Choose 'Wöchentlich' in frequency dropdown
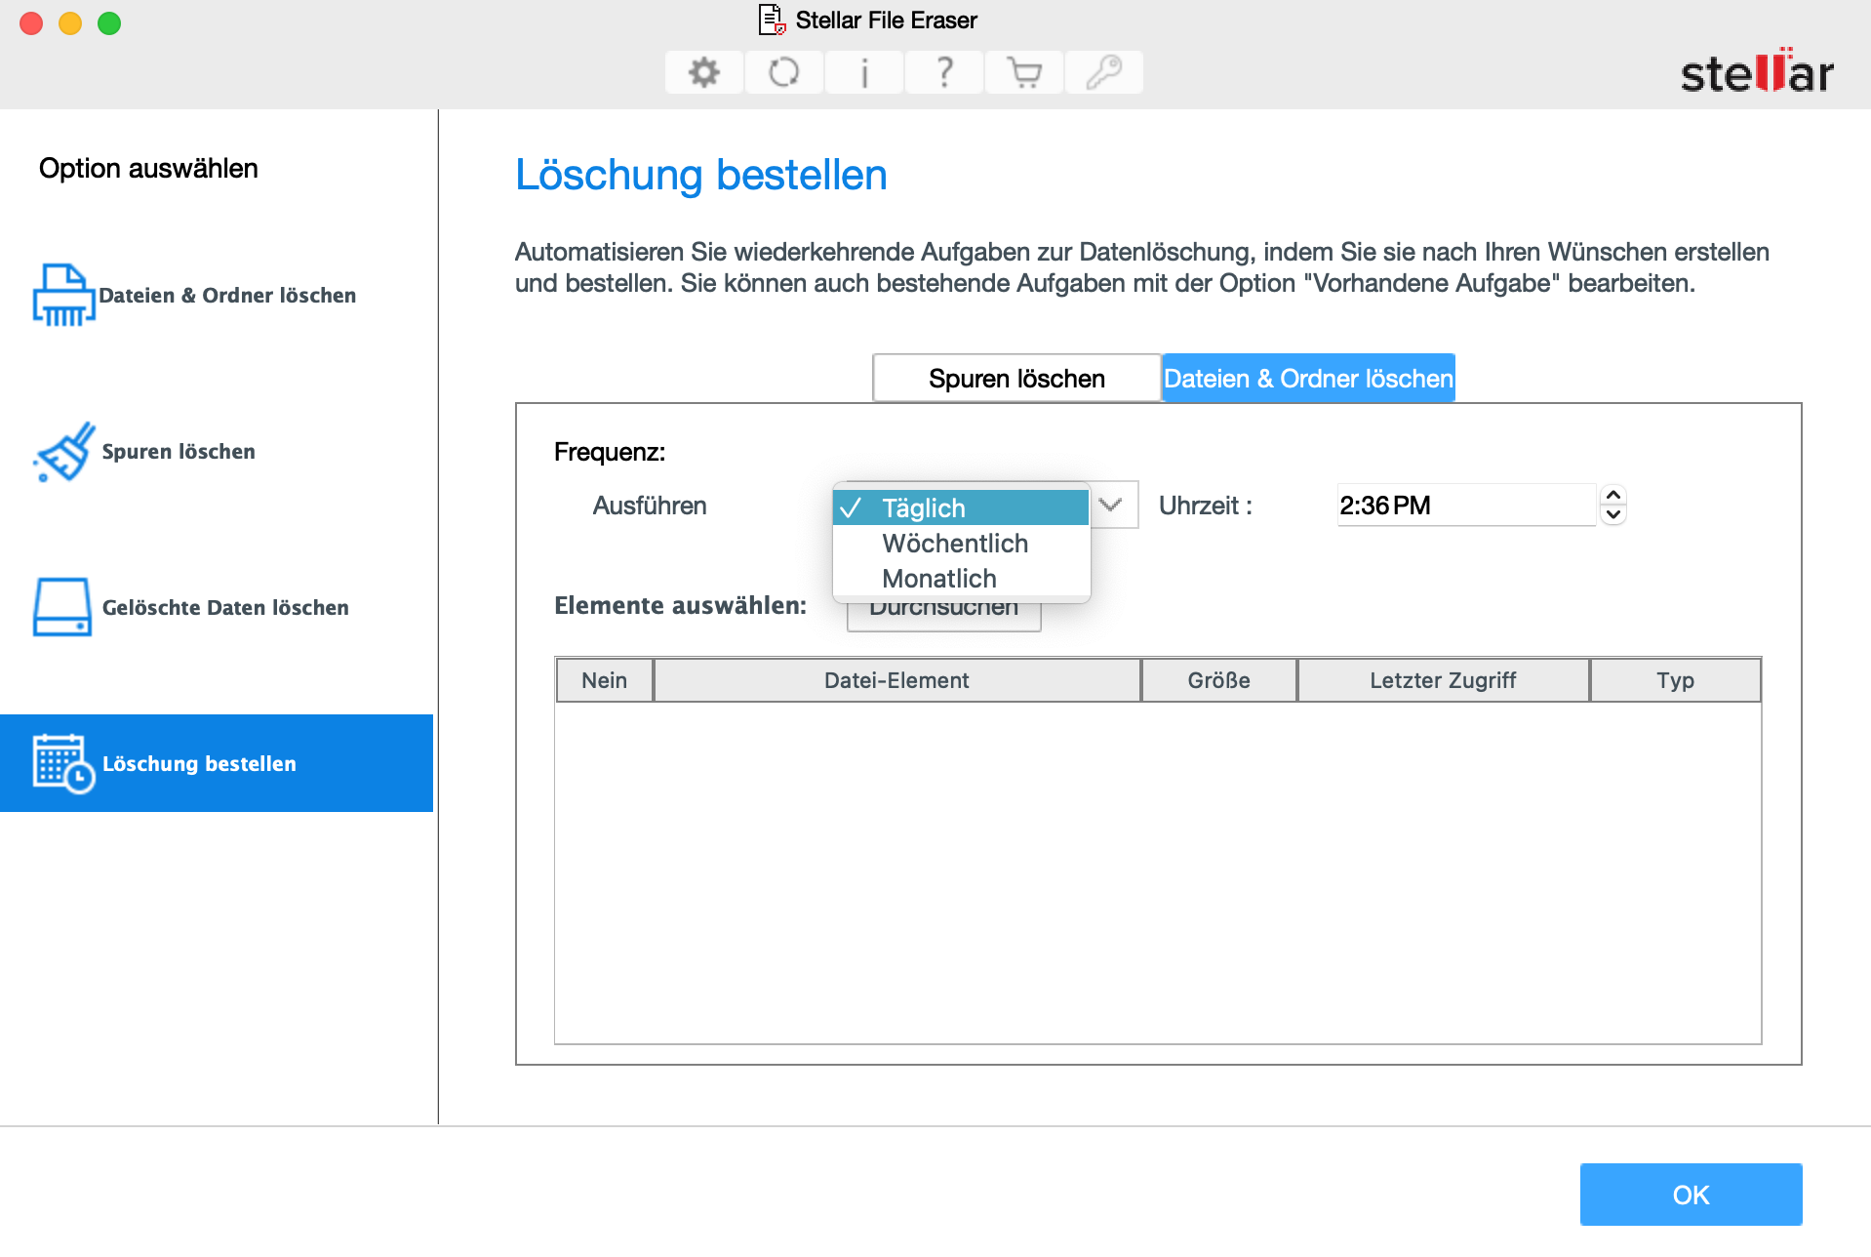Image resolution: width=1871 pixels, height=1257 pixels. click(x=961, y=543)
